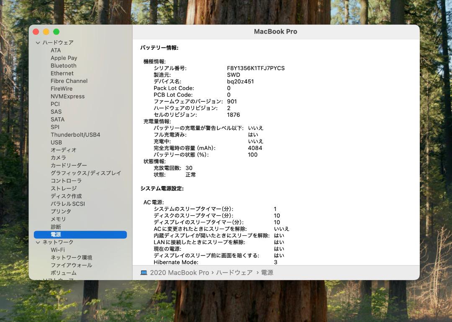Select ネットワーク環境 in the sidebar

(71, 258)
